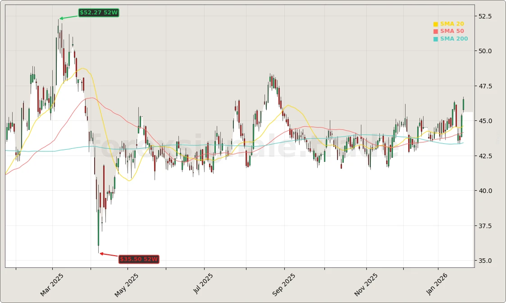Screen dimensions: 506x303
Task: Click the green arrow pointing to the 52-week high
Action: (x=68, y=16)
